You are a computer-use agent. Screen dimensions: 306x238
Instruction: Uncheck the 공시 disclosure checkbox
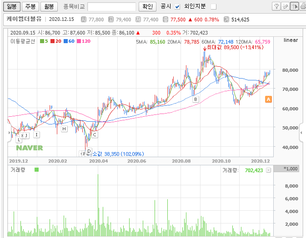(x=177, y=7)
